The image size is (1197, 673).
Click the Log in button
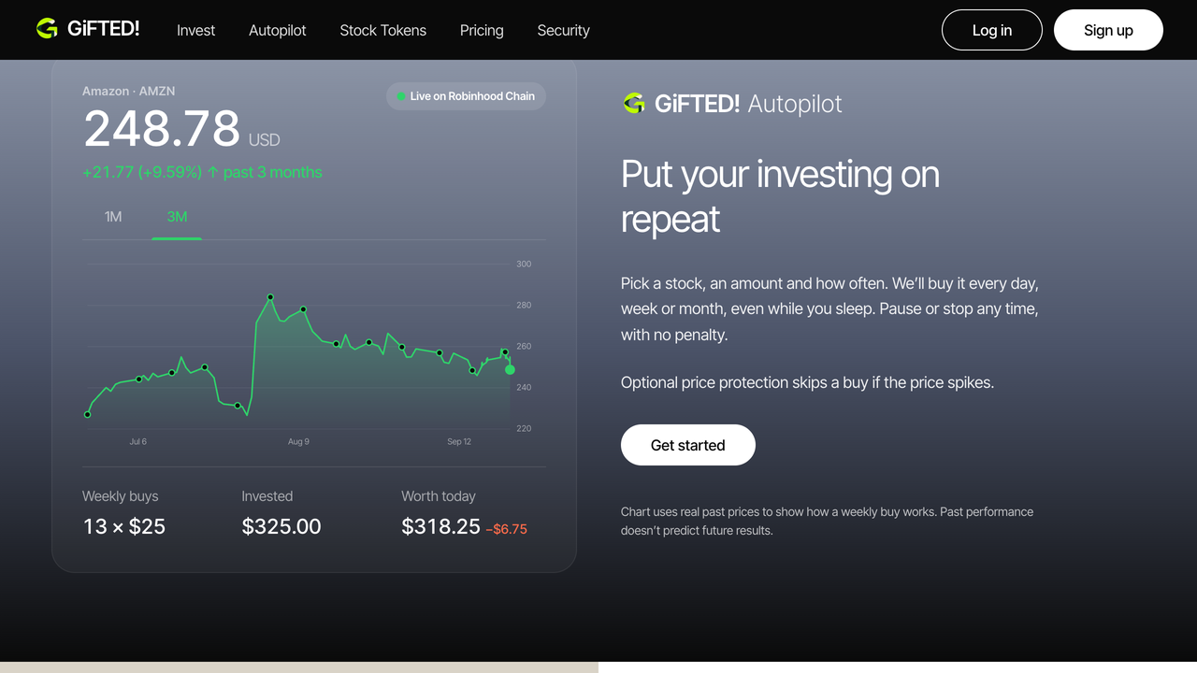click(992, 30)
